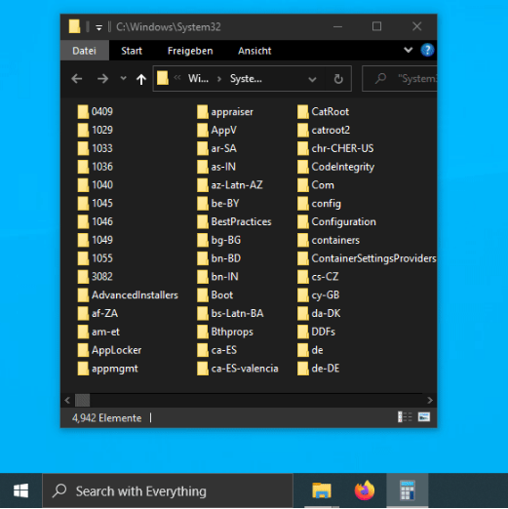Select the Configuration folder

pyautogui.click(x=336, y=221)
